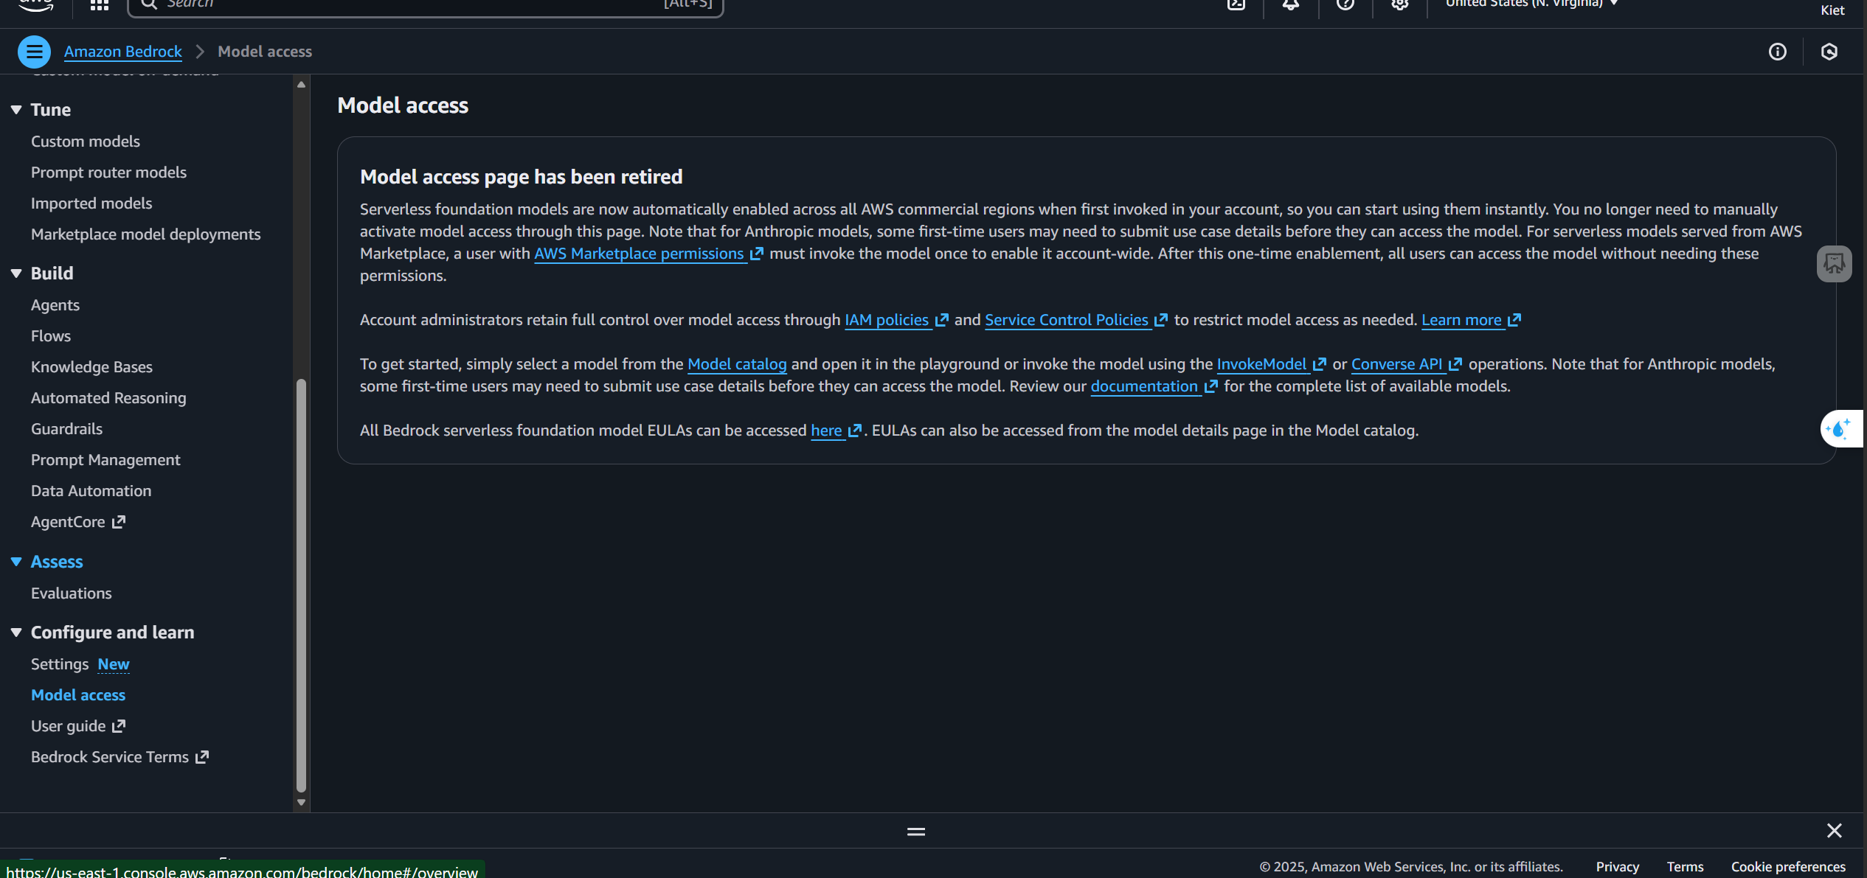This screenshot has width=1867, height=878.
Task: Open the Model catalog link
Action: click(x=737, y=363)
